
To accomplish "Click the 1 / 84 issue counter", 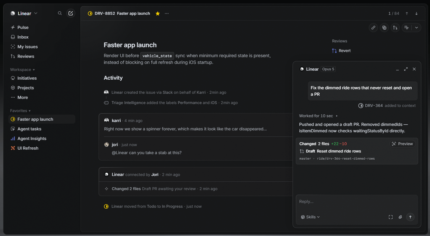I will pyautogui.click(x=394, y=13).
